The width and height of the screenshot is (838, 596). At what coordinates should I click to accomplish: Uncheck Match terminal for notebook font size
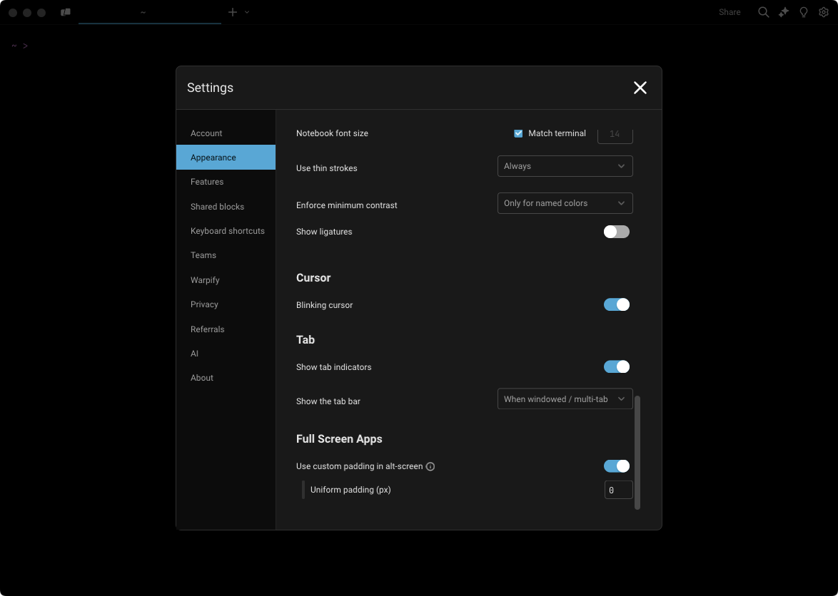[518, 133]
